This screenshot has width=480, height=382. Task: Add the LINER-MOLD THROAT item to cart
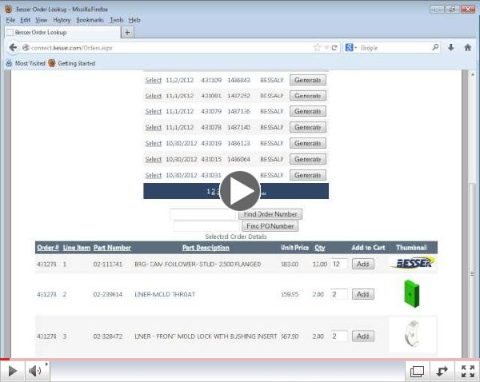(362, 294)
